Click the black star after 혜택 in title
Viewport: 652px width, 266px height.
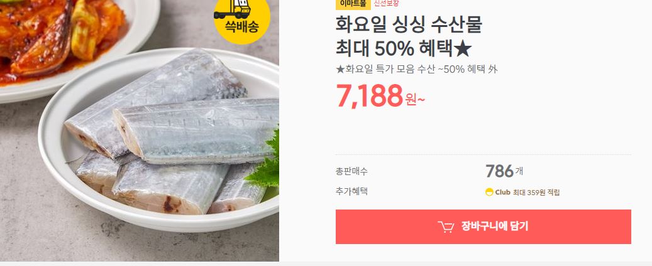pyautogui.click(x=463, y=50)
